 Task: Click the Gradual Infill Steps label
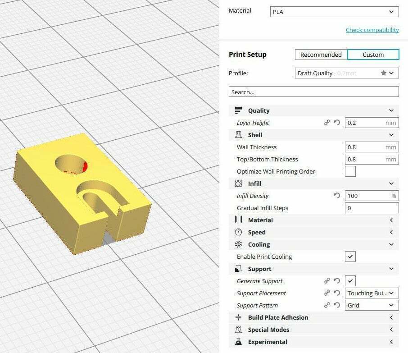[x=262, y=208]
